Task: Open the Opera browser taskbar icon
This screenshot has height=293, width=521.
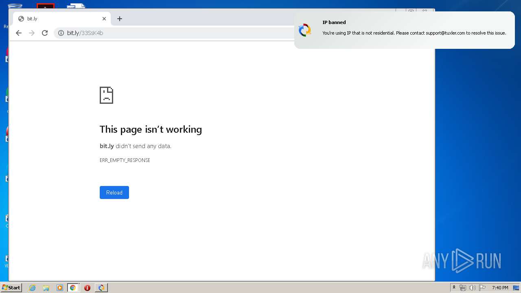Action: pyautogui.click(x=87, y=288)
